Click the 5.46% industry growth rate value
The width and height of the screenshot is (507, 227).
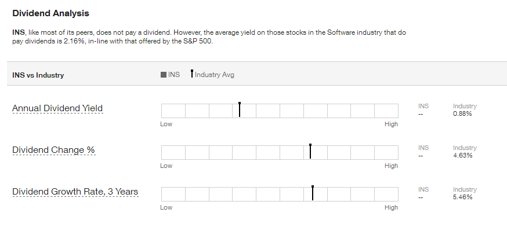(x=463, y=197)
